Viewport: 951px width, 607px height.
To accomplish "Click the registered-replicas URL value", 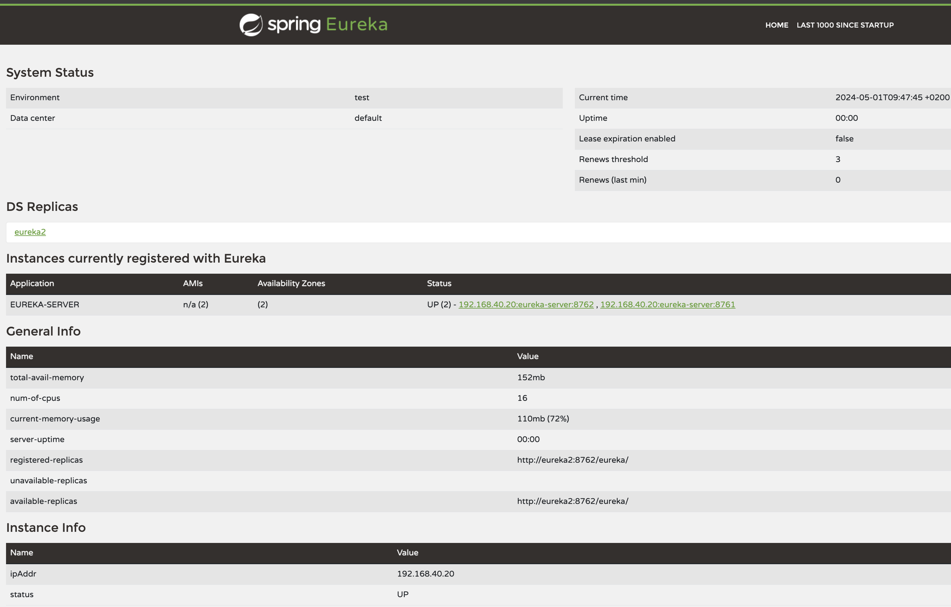I will [572, 460].
